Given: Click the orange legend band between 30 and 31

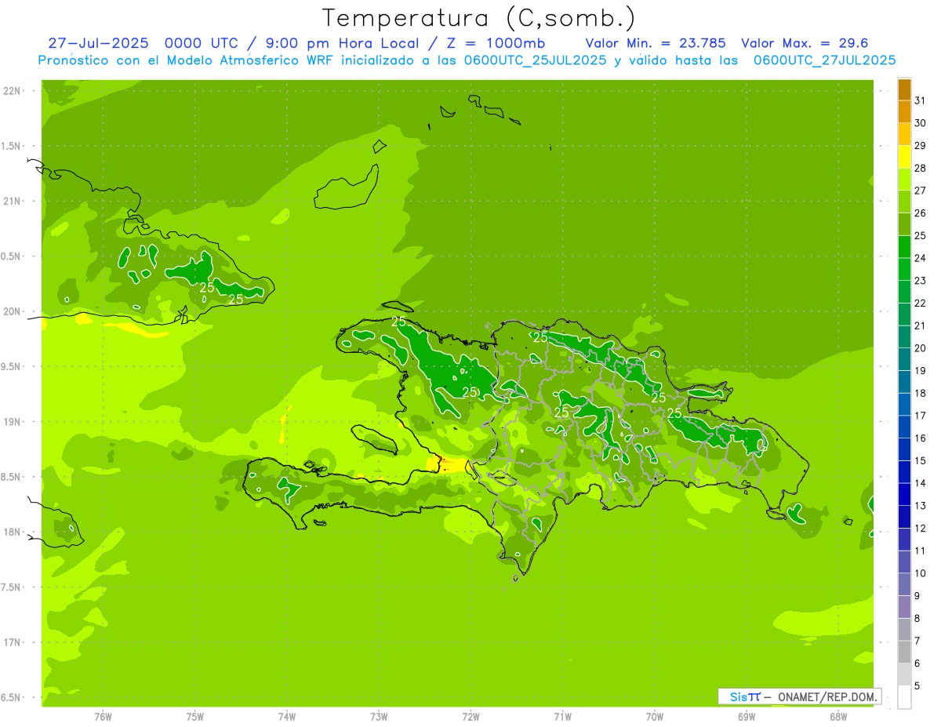Looking at the screenshot, I should pyautogui.click(x=904, y=112).
